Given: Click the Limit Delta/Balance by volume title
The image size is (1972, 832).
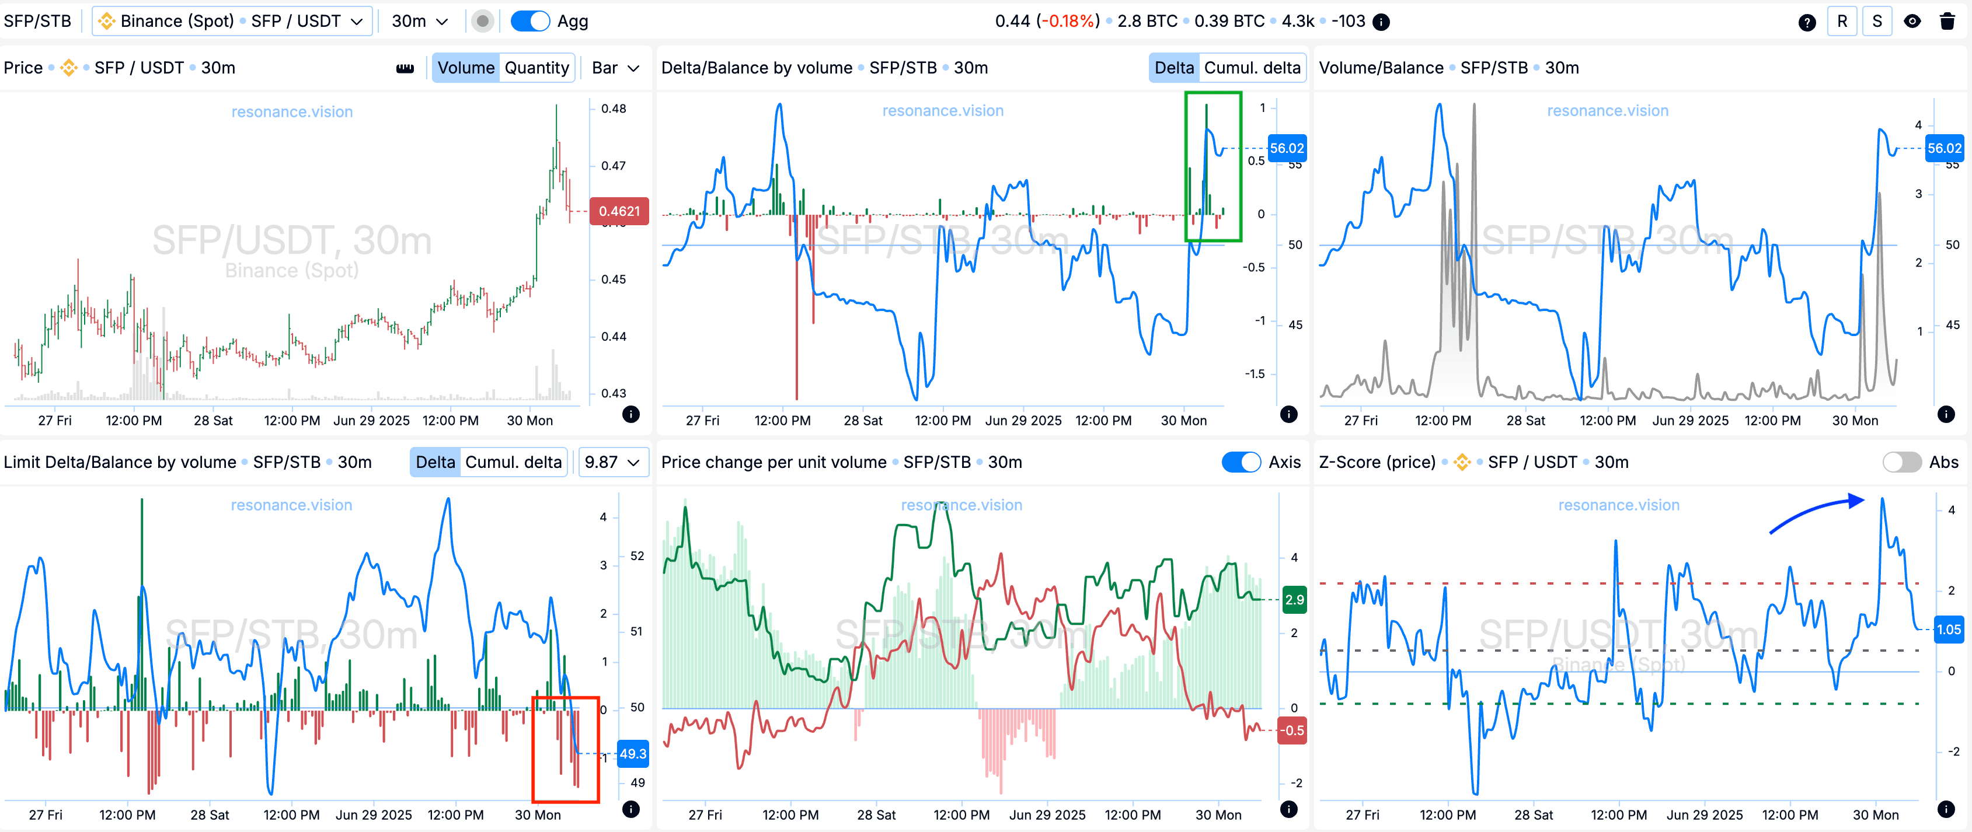Looking at the screenshot, I should [x=120, y=462].
